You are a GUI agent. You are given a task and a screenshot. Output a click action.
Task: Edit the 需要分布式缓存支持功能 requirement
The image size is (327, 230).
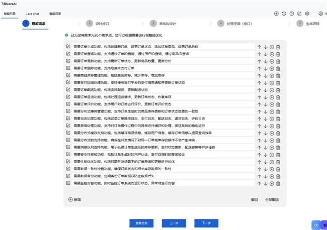pos(68,133)
